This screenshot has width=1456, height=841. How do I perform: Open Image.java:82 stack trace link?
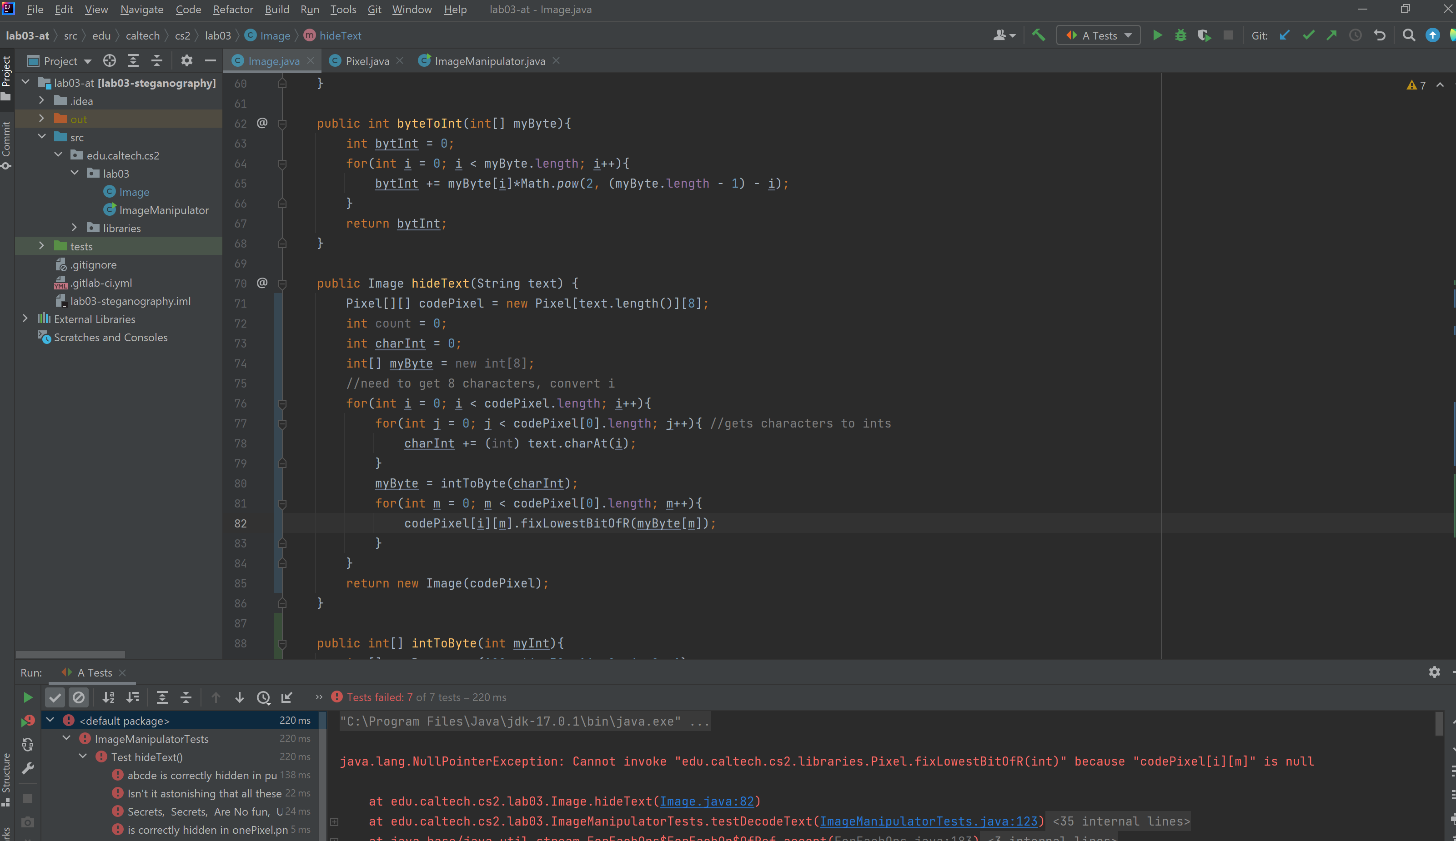pyautogui.click(x=706, y=801)
